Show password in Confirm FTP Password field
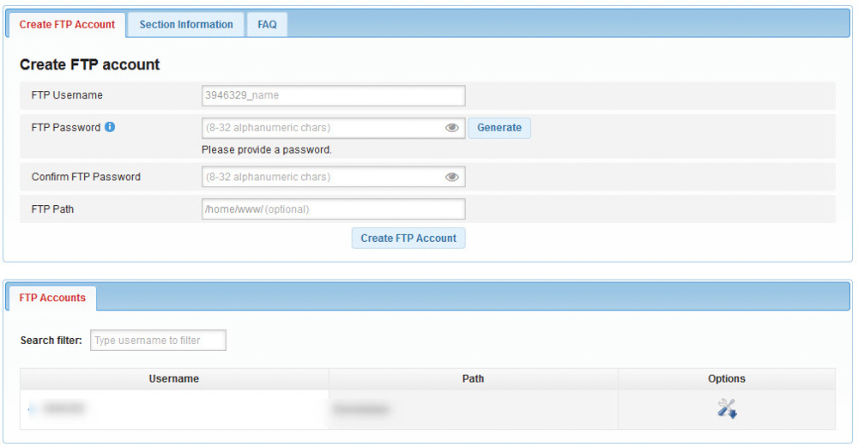Screen dimensions: 858x447 (x=451, y=177)
